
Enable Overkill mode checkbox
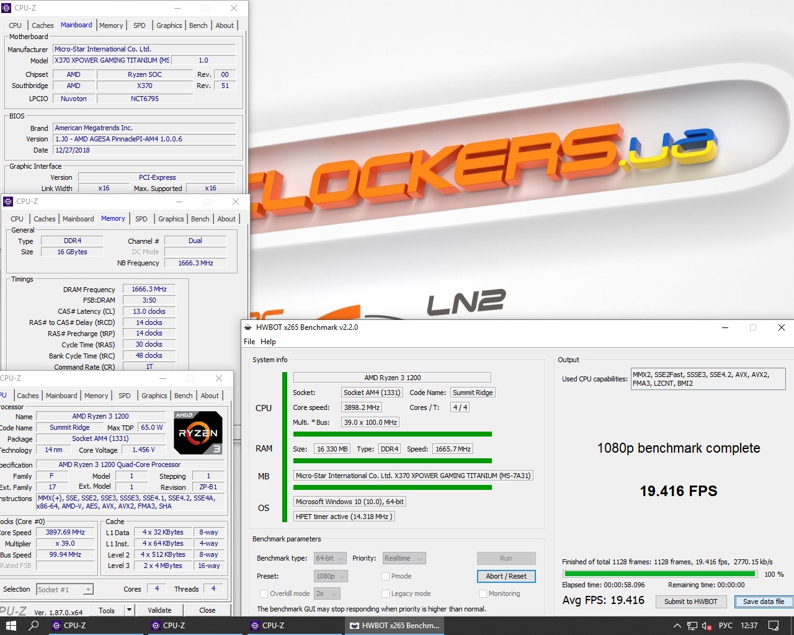click(x=264, y=593)
